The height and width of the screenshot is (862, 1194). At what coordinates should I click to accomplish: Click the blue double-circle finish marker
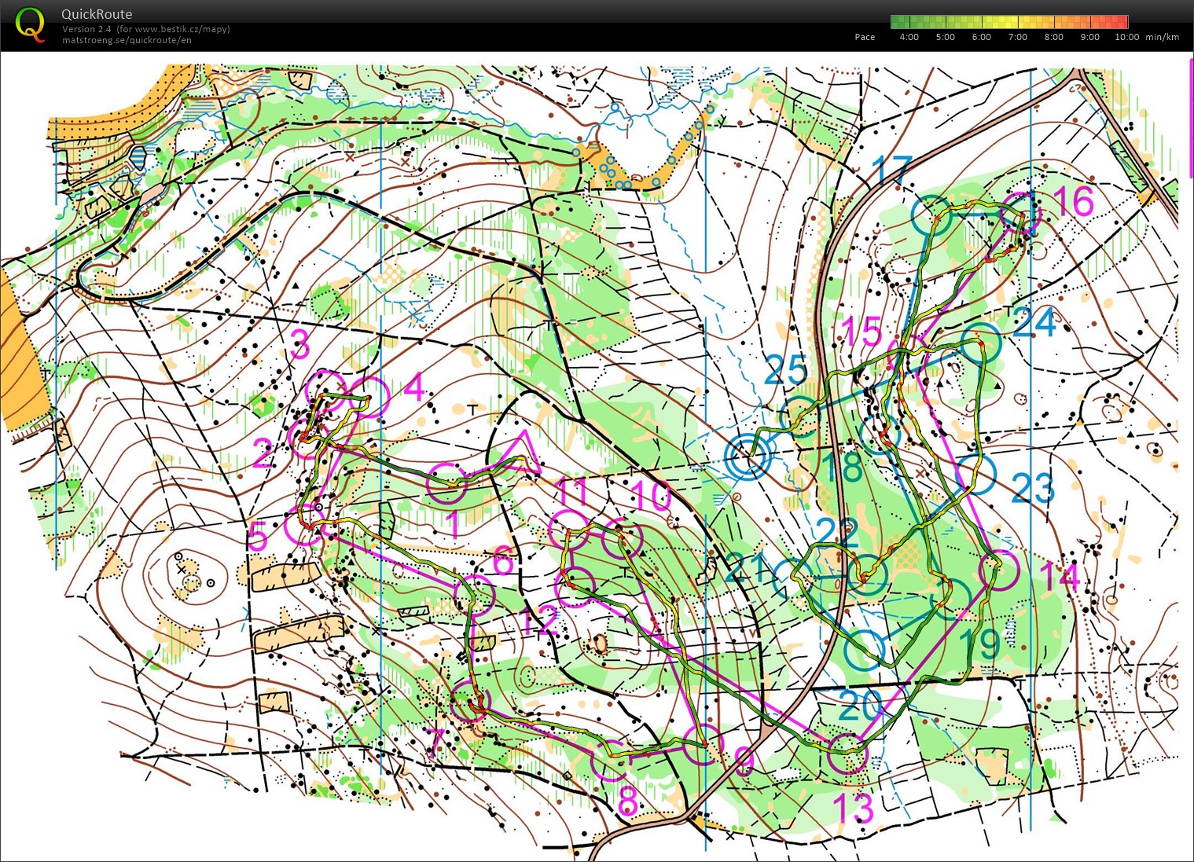tap(746, 457)
